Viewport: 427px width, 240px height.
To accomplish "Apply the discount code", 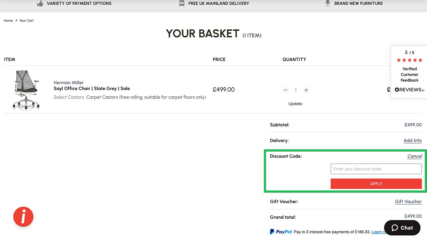I will pyautogui.click(x=376, y=184).
